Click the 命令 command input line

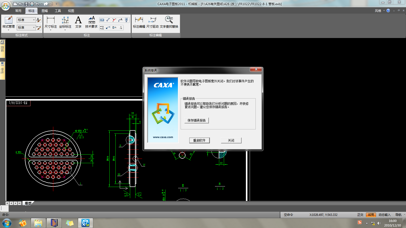coord(140,215)
